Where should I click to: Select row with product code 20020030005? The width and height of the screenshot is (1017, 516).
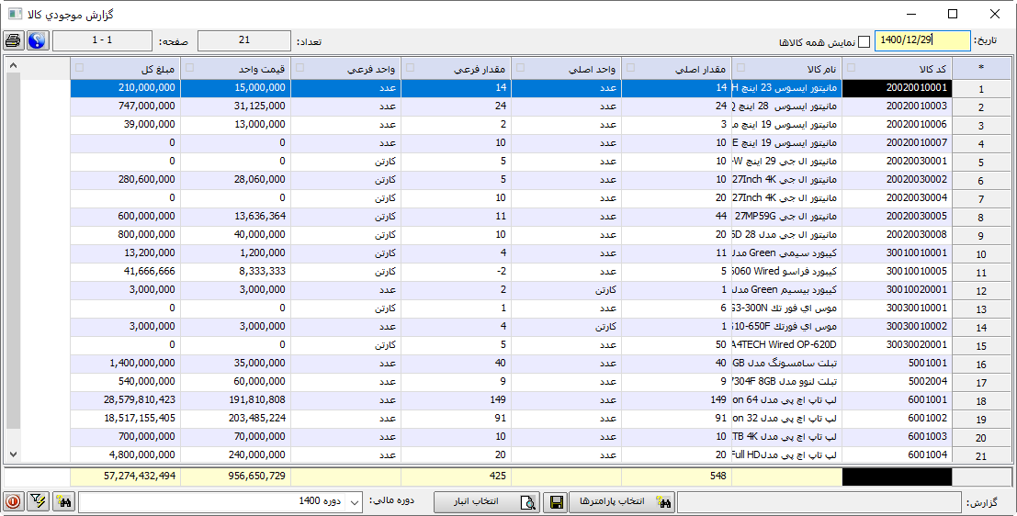pyautogui.click(x=896, y=218)
